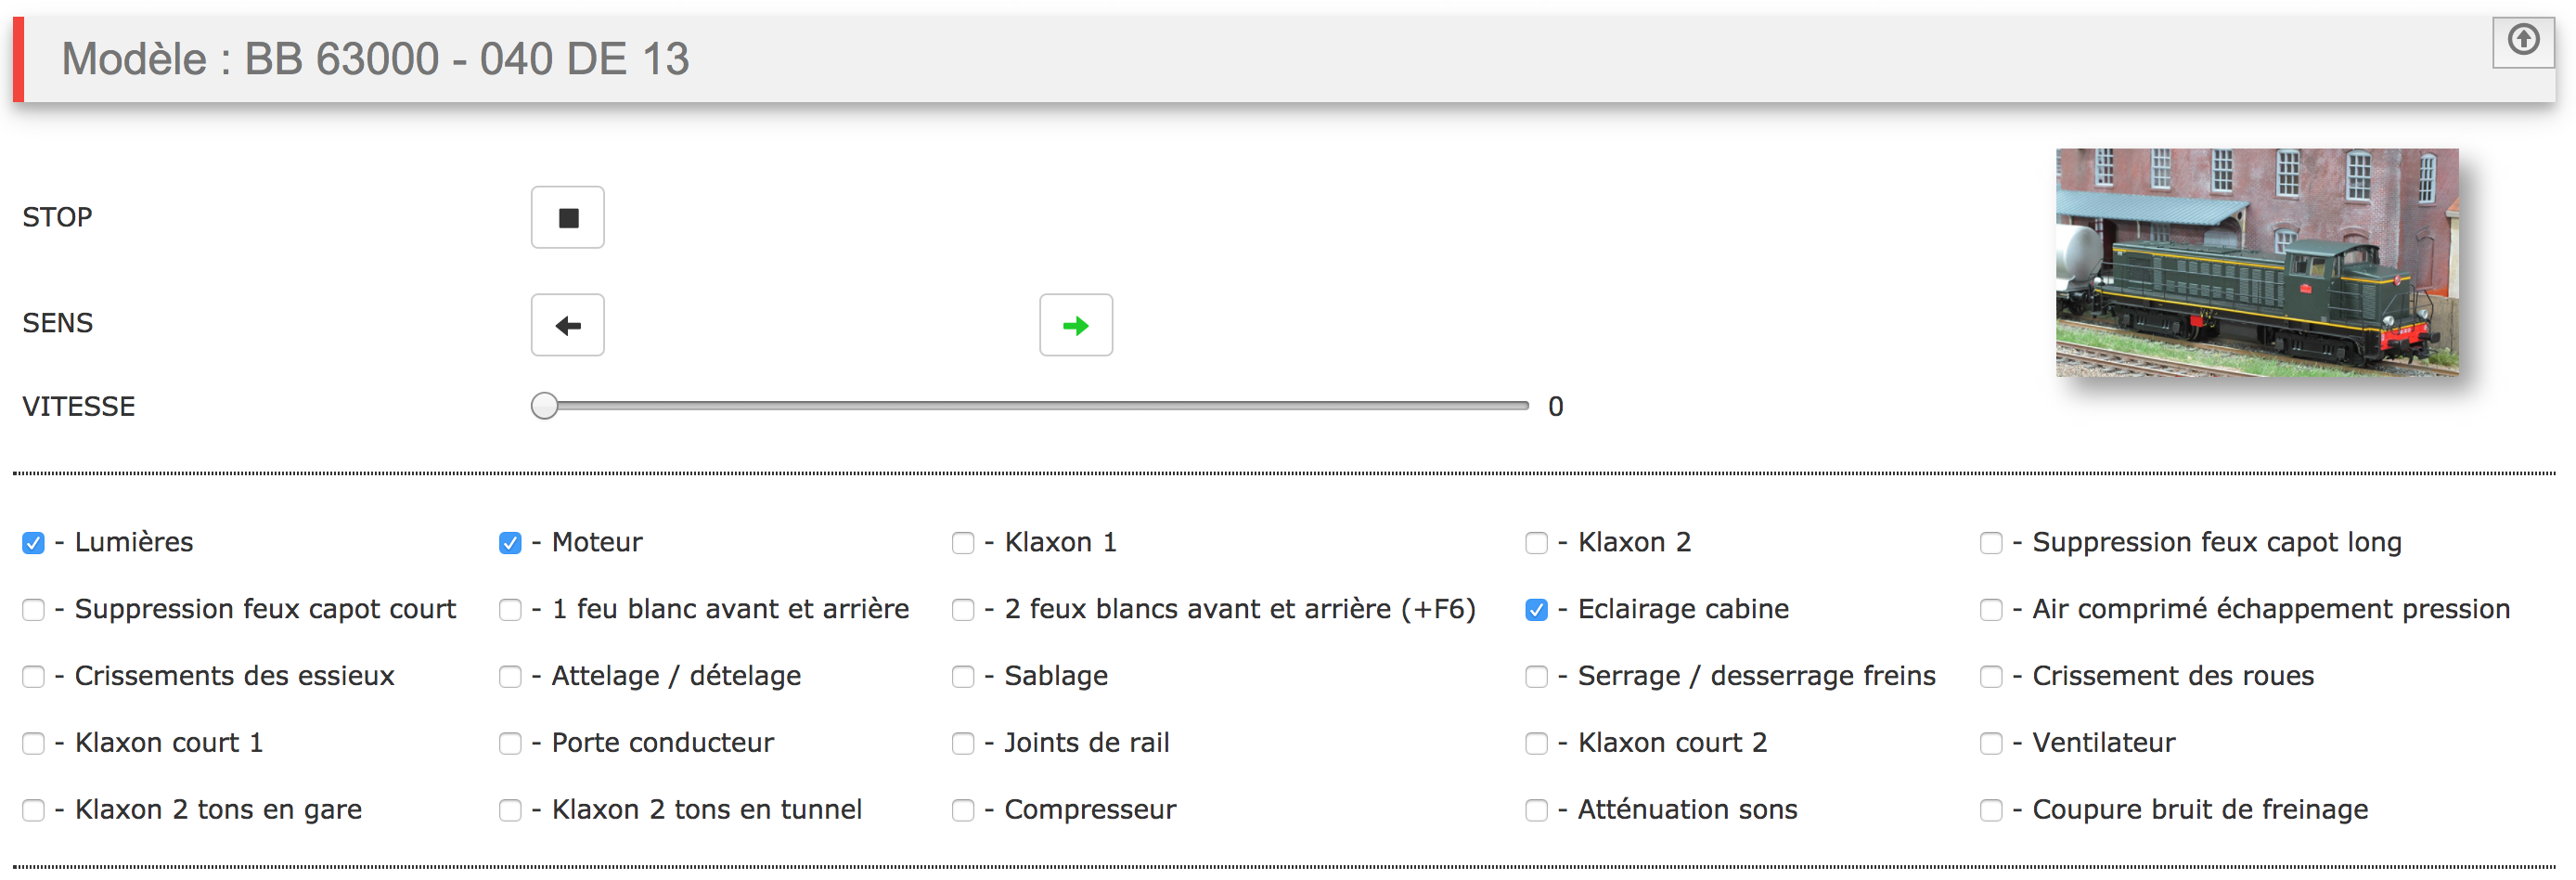
Task: Open the BB 63000 locomotive photo
Action: [x=2256, y=263]
